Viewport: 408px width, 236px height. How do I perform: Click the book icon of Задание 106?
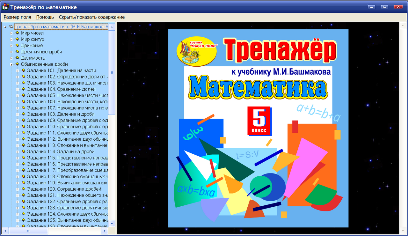pyautogui.click(x=23, y=101)
